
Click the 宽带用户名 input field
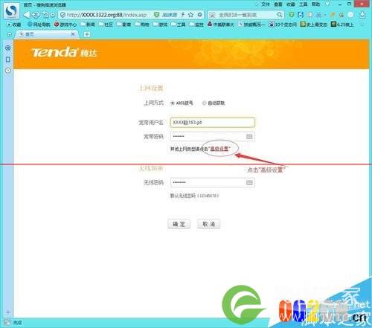(213, 123)
